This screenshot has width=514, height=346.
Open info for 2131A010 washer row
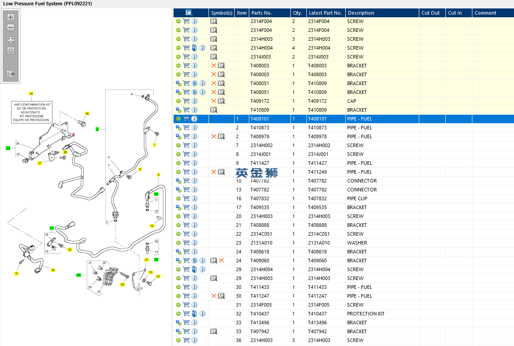coord(194,243)
